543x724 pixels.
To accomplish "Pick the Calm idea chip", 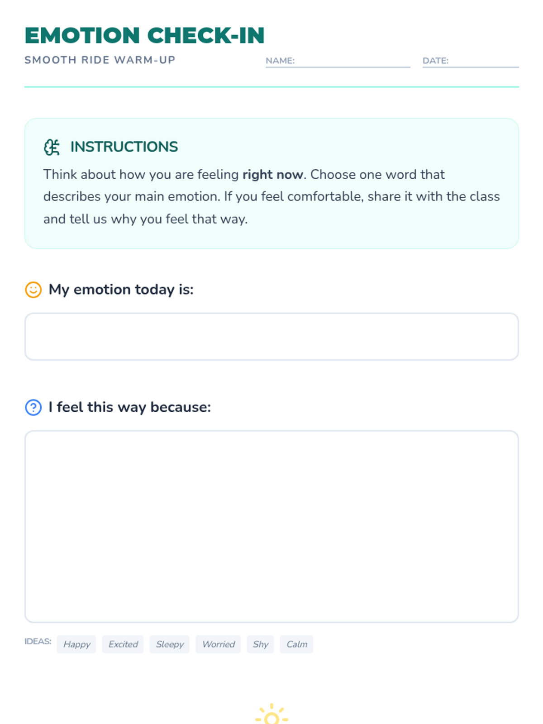I will [x=296, y=644].
